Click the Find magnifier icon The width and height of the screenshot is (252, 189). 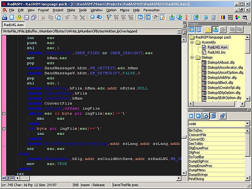coord(92,17)
